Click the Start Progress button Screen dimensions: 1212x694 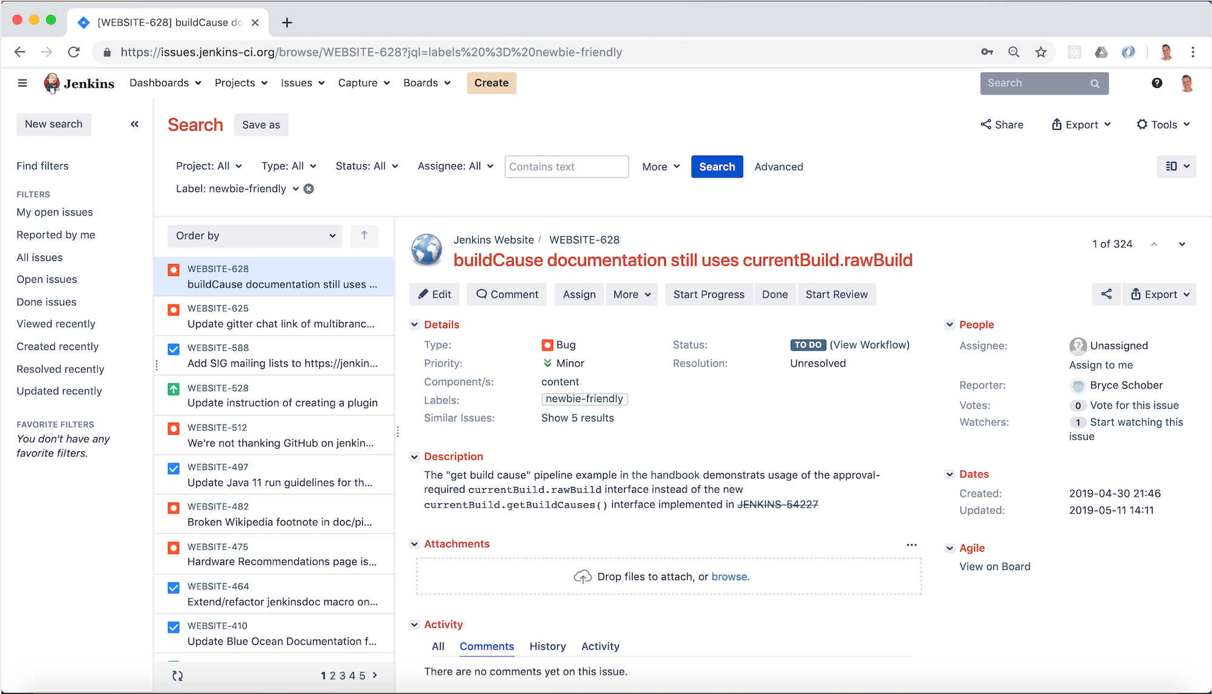coord(708,294)
